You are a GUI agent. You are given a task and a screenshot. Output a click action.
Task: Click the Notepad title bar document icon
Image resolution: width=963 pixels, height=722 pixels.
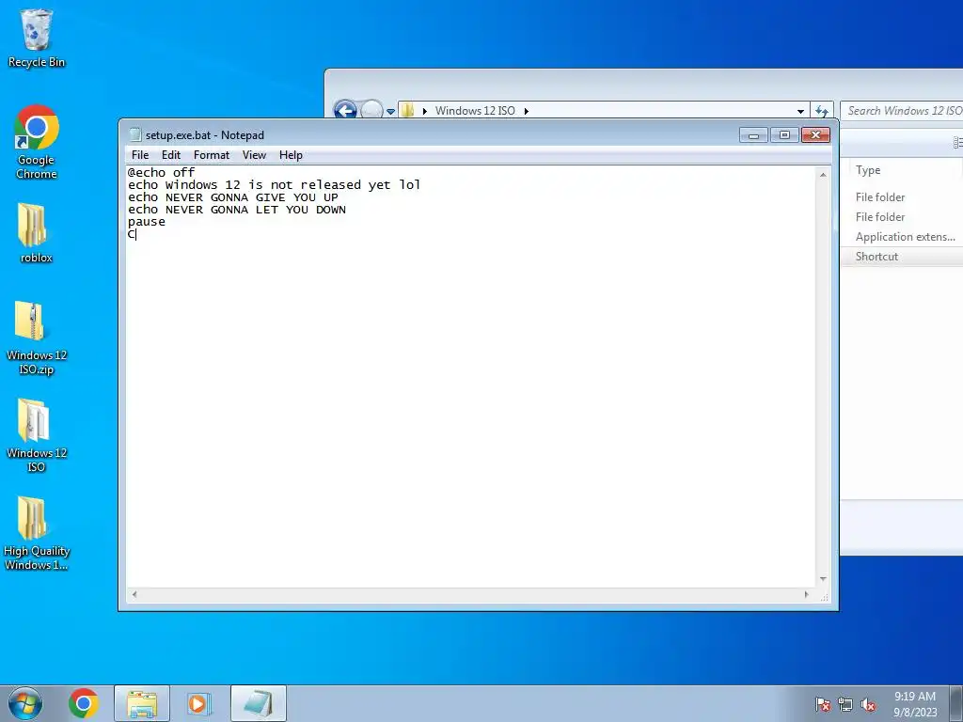(x=135, y=135)
